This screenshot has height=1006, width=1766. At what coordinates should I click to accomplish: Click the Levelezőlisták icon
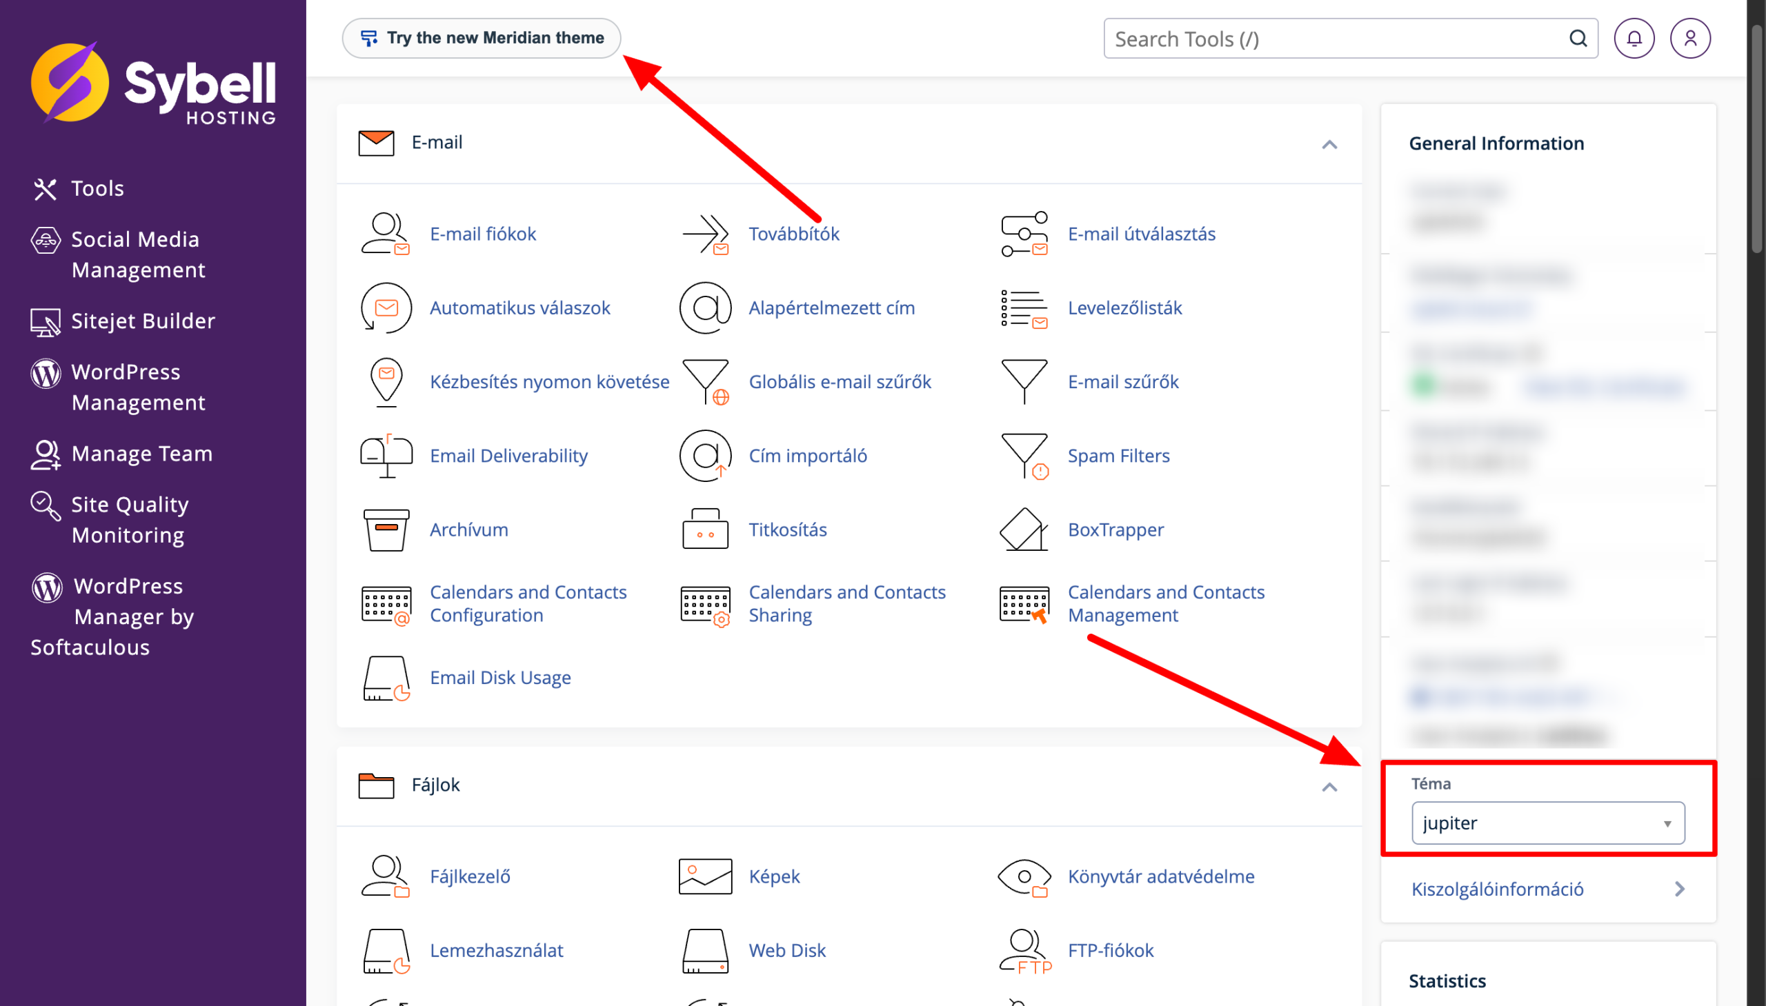(x=1024, y=308)
